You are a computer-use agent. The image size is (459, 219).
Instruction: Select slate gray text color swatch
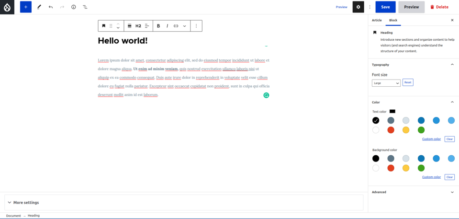pos(391,120)
